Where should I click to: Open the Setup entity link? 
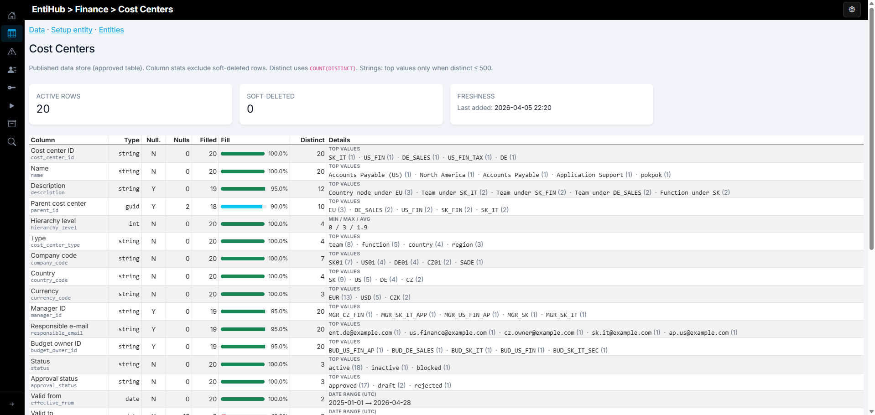click(x=72, y=30)
